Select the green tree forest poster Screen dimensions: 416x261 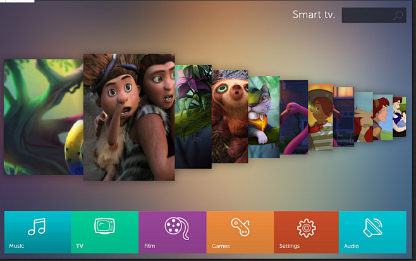(44, 117)
